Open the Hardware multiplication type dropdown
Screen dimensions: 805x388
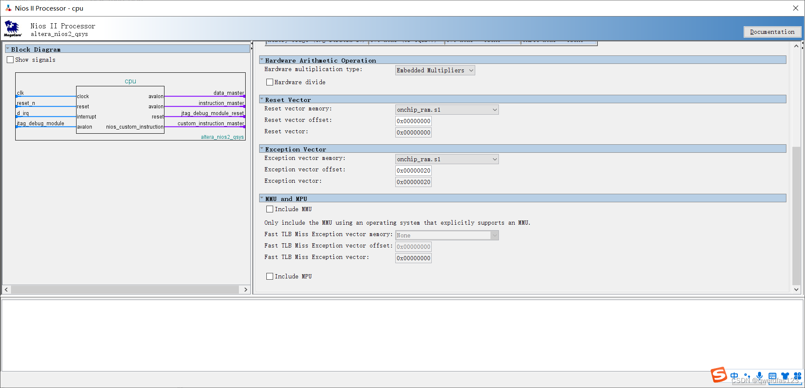(435, 70)
